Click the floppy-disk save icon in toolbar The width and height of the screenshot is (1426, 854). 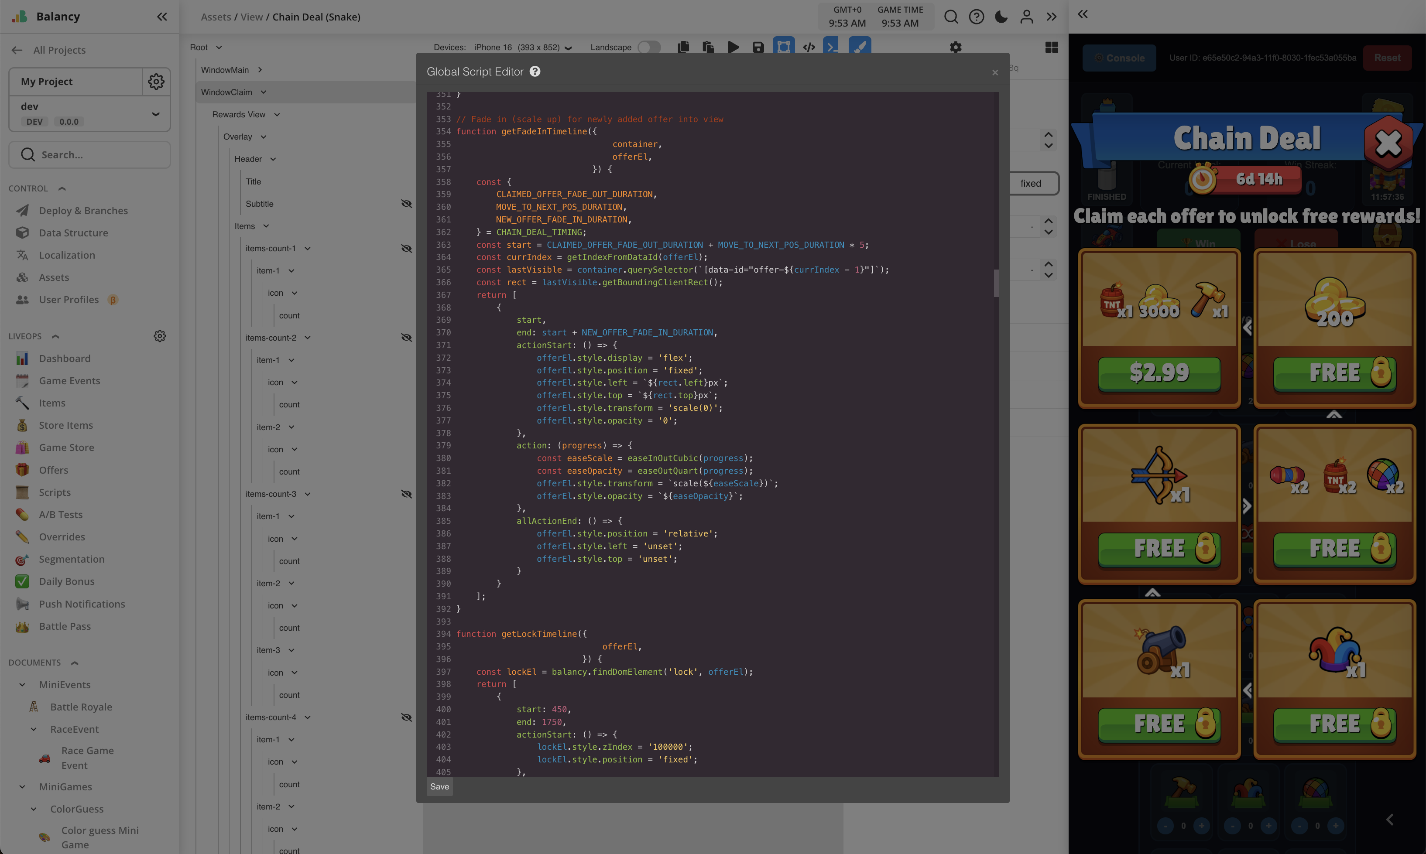point(758,47)
